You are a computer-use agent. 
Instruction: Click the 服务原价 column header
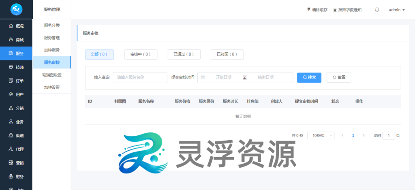tap(206, 101)
